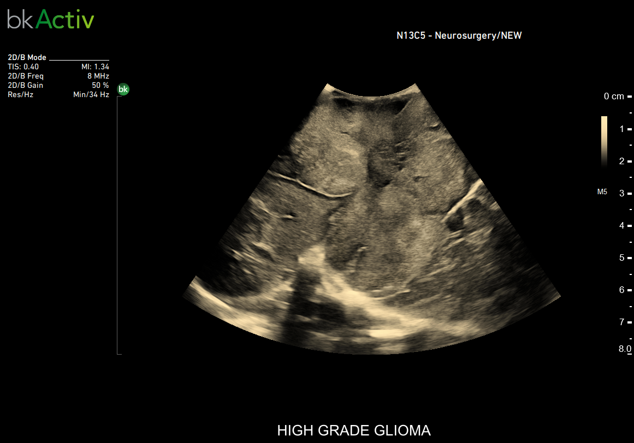Click the center of the ultrasound sector image

(x=371, y=219)
